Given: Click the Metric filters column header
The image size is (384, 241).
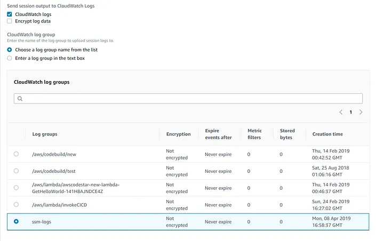Looking at the screenshot, I should click(255, 134).
